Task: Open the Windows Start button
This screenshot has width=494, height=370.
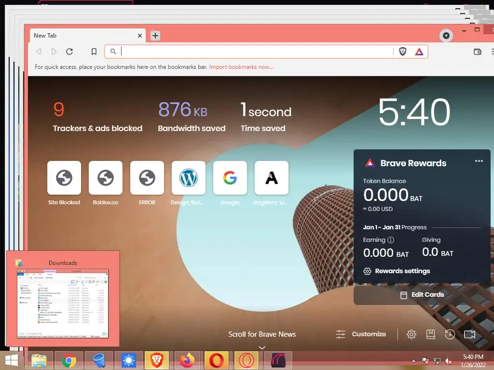Action: (12, 360)
